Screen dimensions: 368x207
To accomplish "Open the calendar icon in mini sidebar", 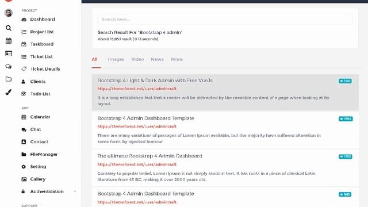I will (x=9, y=41).
